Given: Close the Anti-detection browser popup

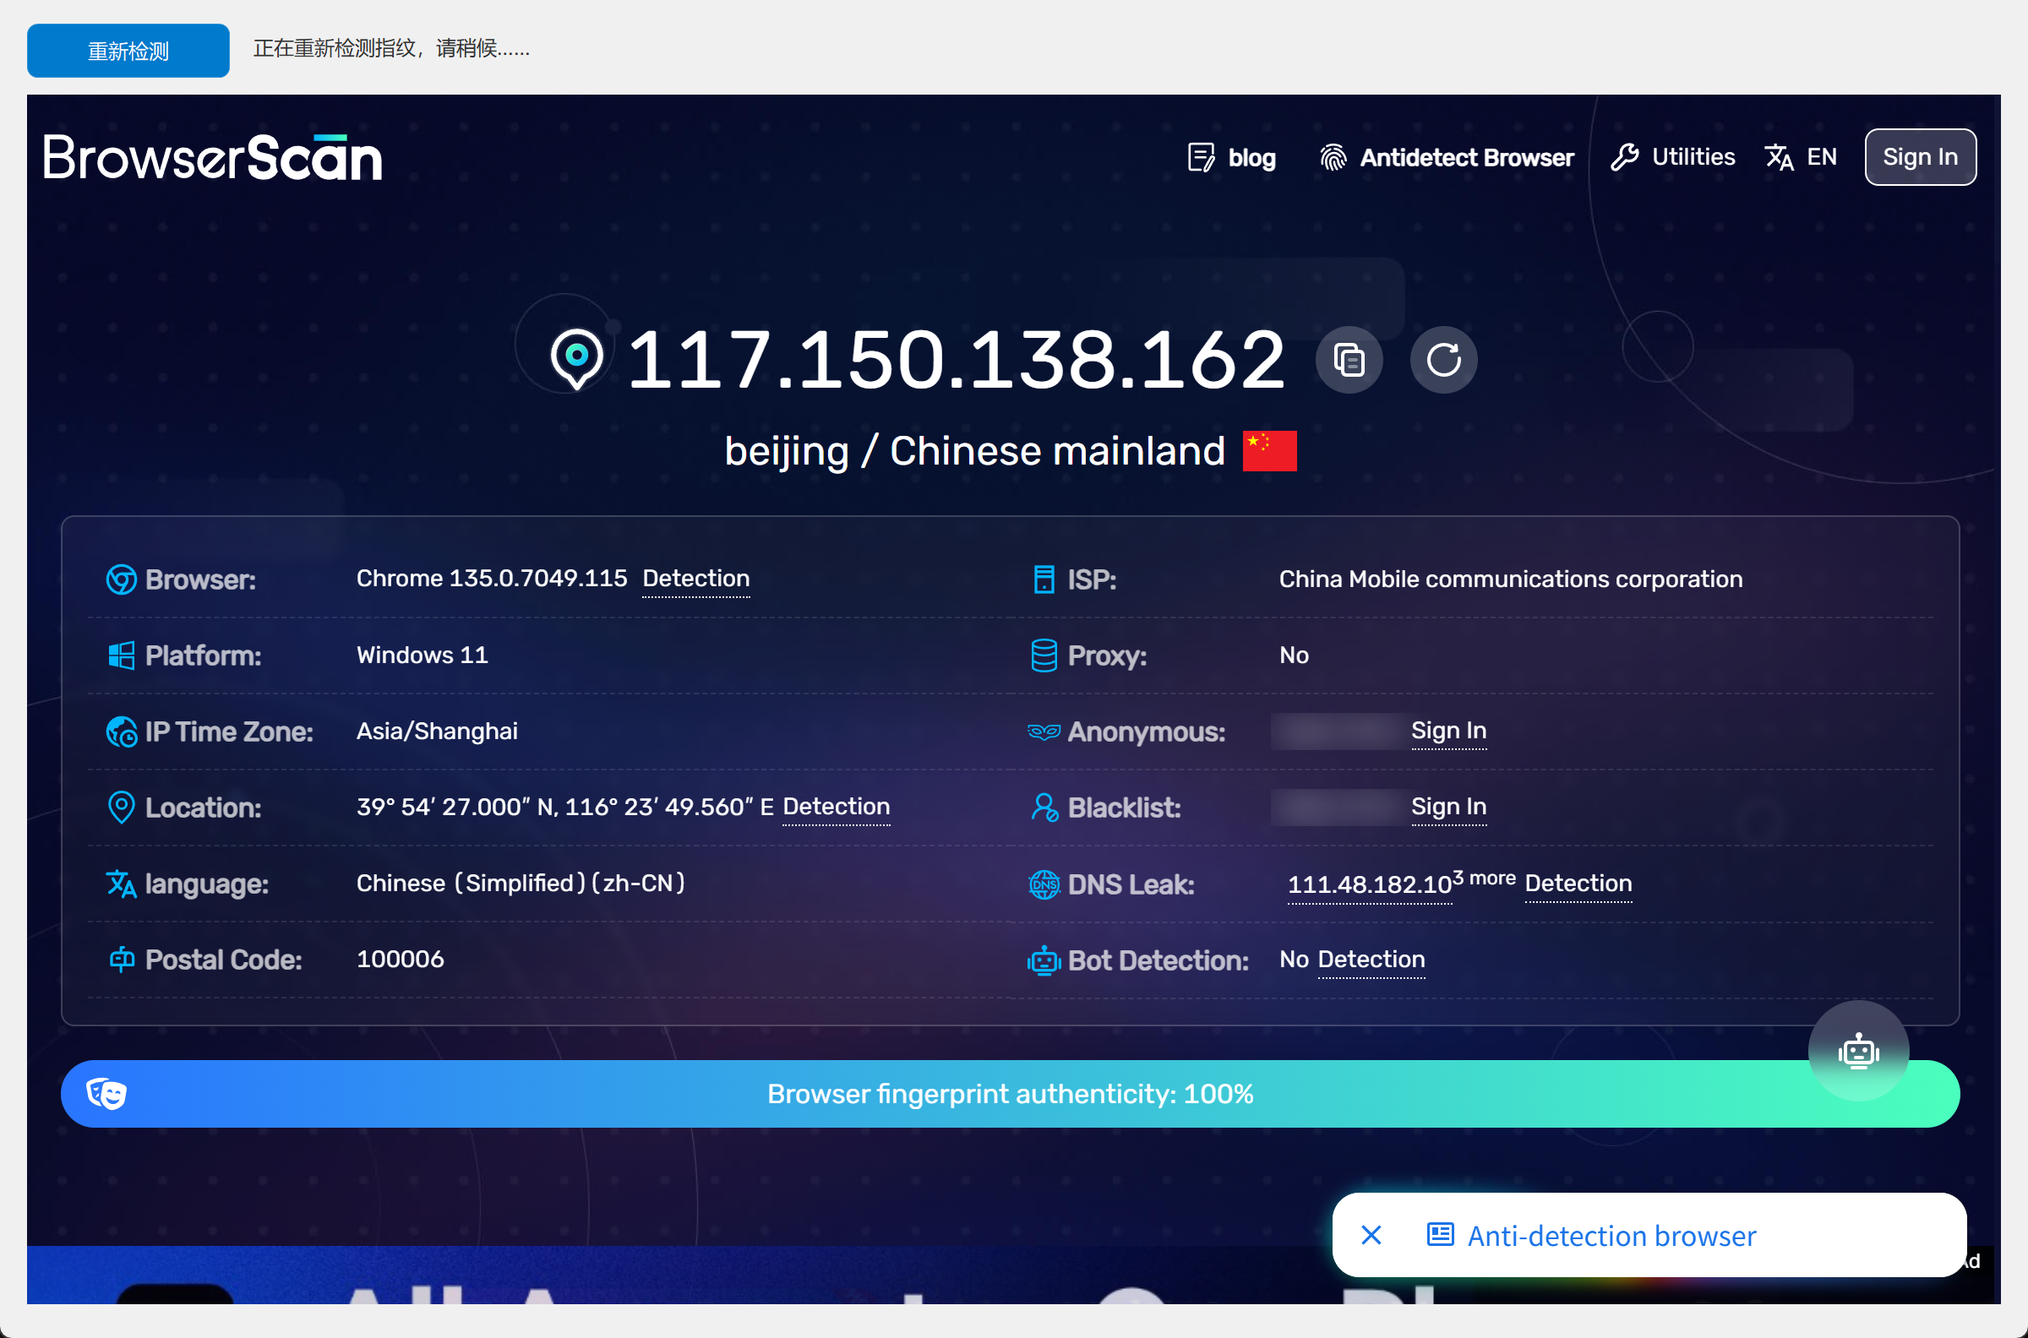Looking at the screenshot, I should click(1371, 1235).
